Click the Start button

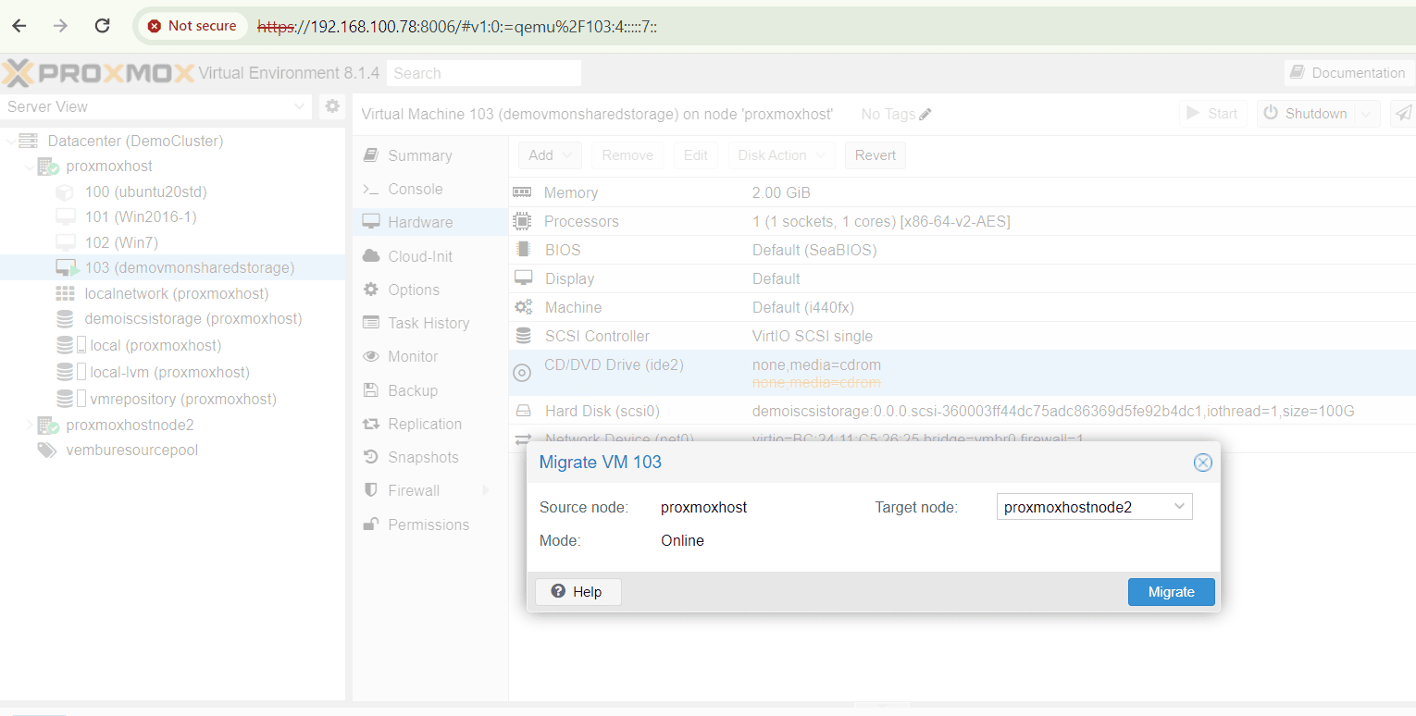[1212, 114]
